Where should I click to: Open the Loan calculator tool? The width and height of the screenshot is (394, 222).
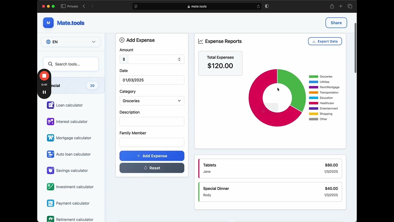[x=69, y=105]
